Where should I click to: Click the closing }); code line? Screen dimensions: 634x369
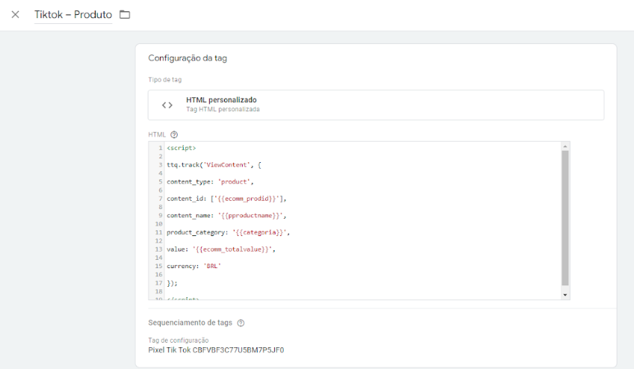point(173,283)
